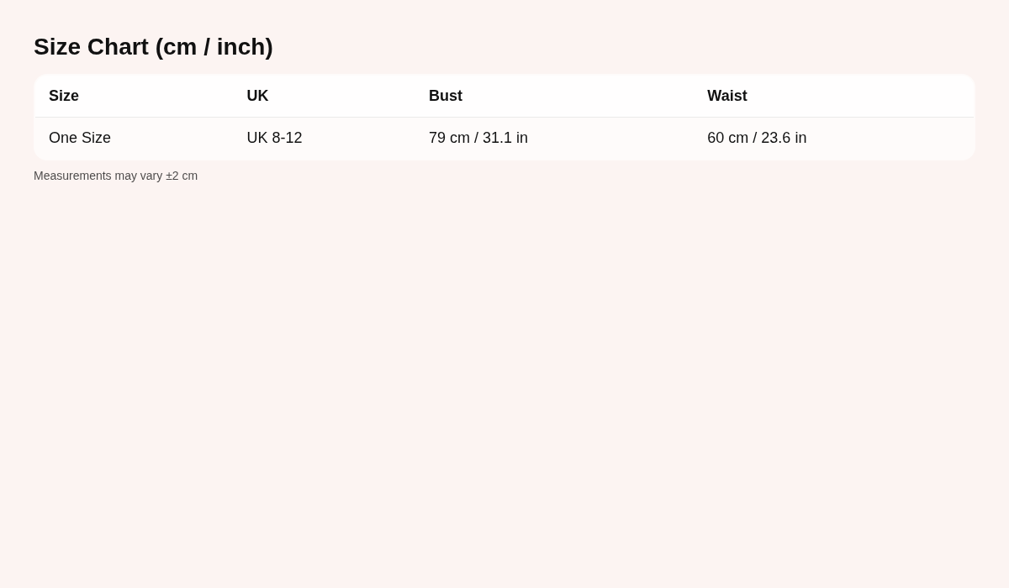Click "(cm / inch)" in the title
This screenshot has width=1009, height=588.
tap(214, 47)
